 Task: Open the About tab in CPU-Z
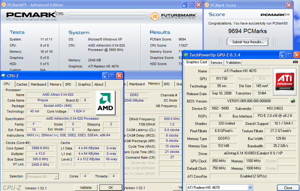tap(99, 84)
